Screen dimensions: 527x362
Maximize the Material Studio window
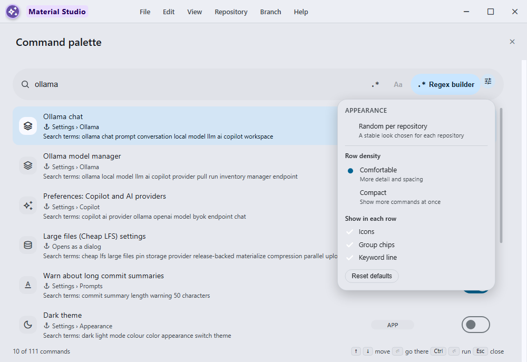pyautogui.click(x=491, y=12)
